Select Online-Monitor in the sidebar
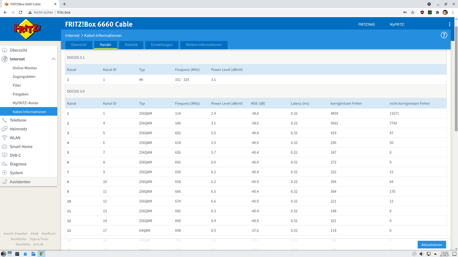Screen dimensions: 458x257 pos(25,68)
